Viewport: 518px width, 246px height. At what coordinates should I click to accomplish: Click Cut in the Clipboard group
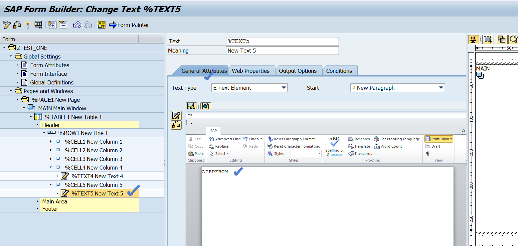coord(195,139)
